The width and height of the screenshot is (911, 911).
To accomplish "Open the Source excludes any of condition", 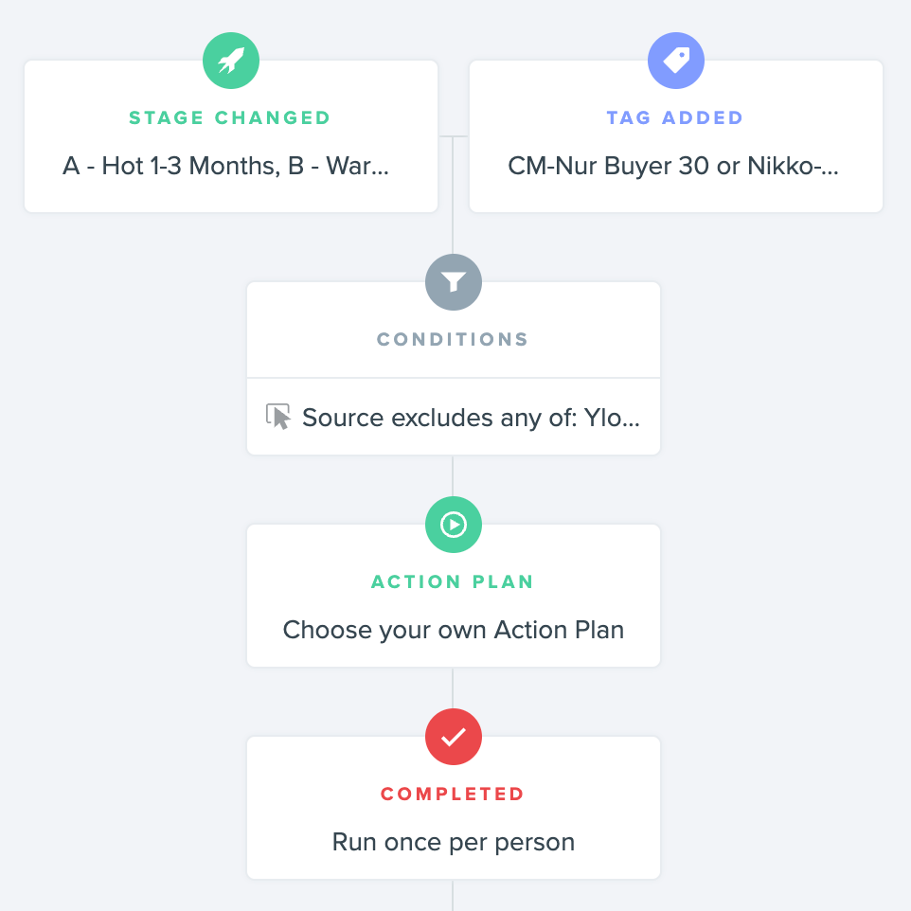I will 454,417.
